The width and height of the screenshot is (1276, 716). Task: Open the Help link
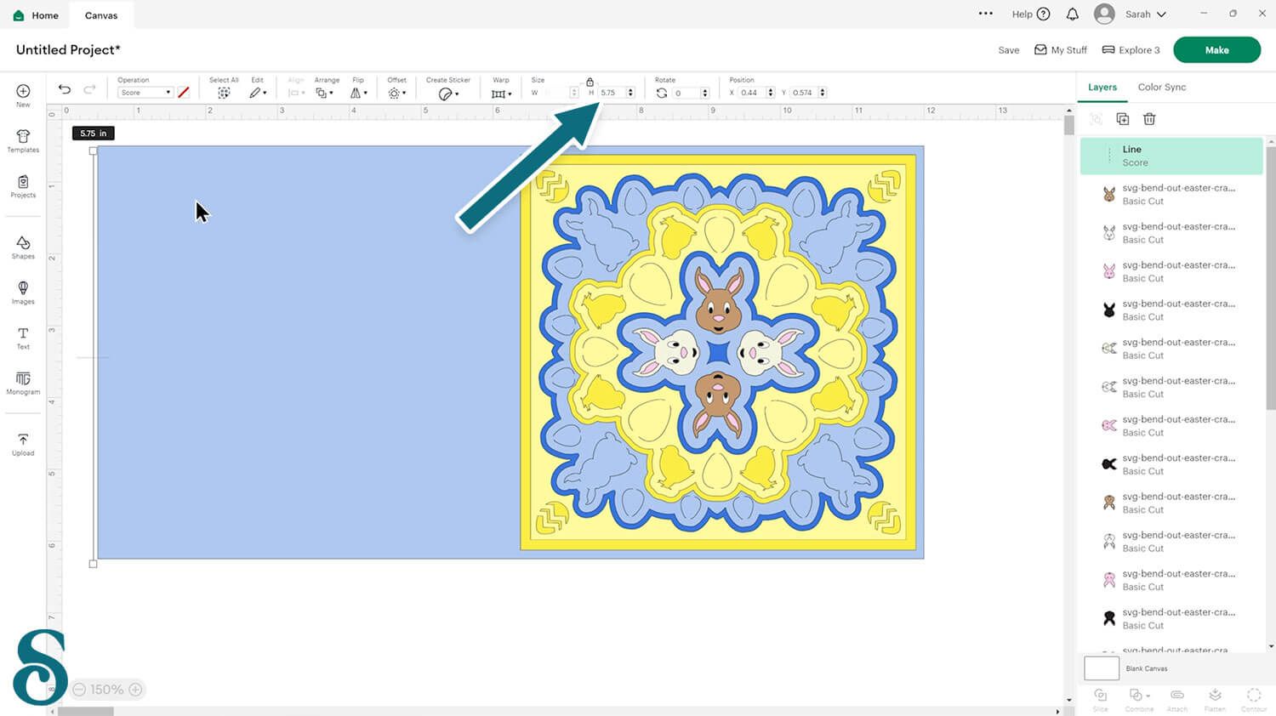point(1031,14)
